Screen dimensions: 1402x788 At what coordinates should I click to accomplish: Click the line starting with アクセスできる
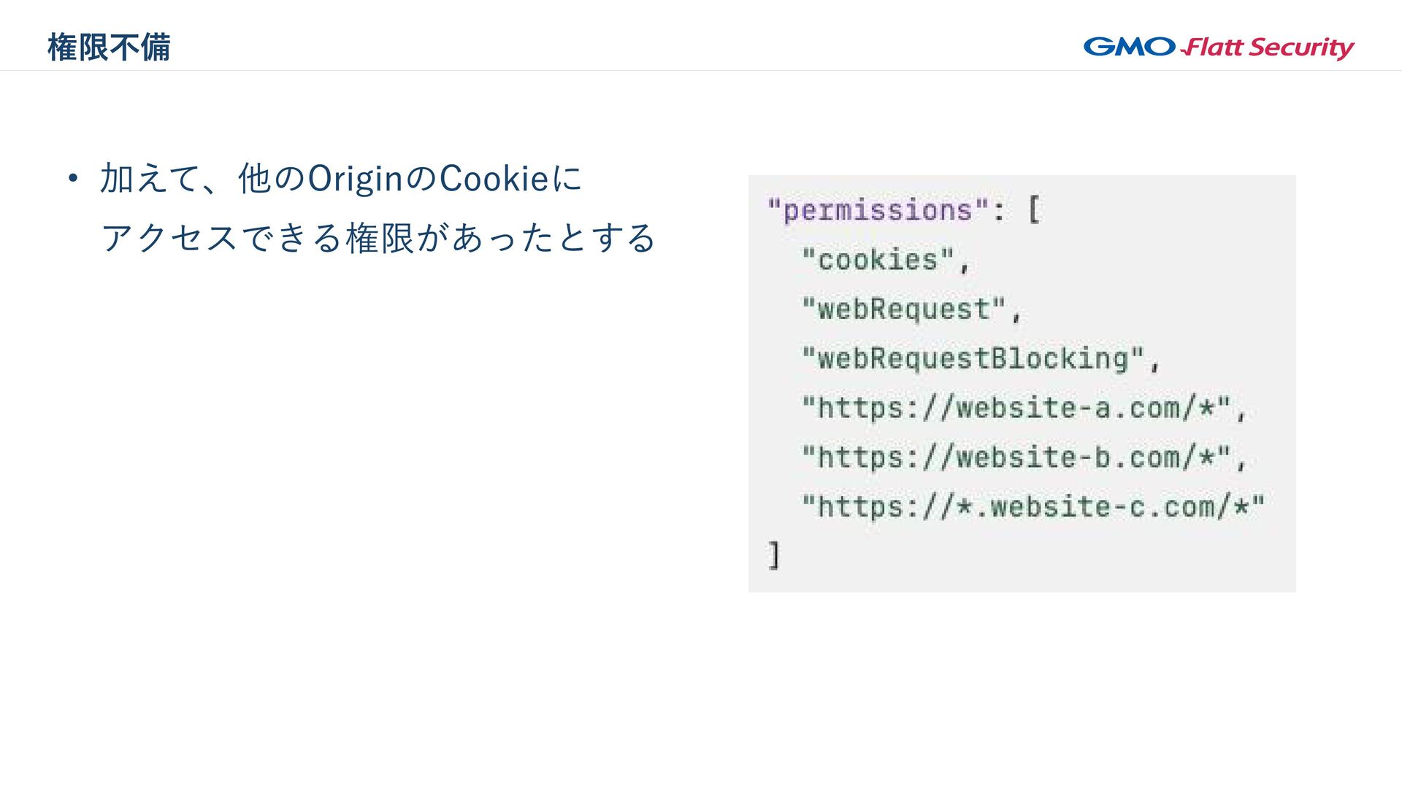[378, 238]
